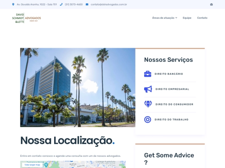Image resolution: width=225 pixels, height=168 pixels.
Task: Click View larger map on the map
Action: coord(32,165)
